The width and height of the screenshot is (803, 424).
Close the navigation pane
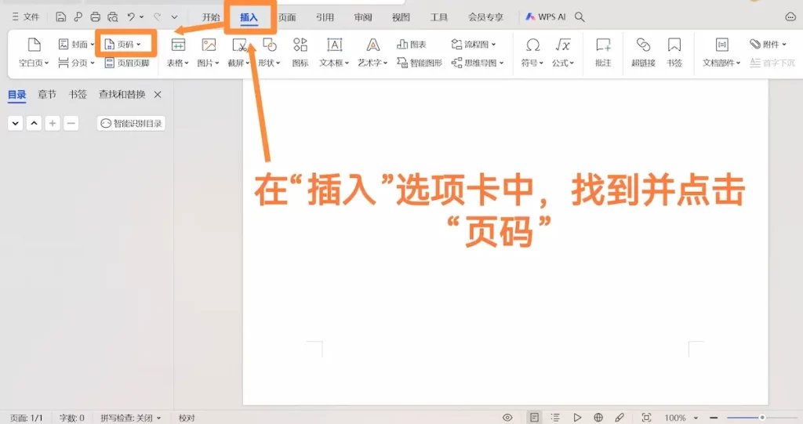point(158,95)
